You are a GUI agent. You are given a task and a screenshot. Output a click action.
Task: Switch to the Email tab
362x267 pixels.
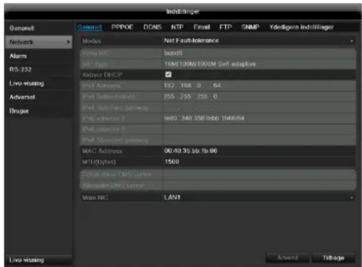pyautogui.click(x=202, y=27)
